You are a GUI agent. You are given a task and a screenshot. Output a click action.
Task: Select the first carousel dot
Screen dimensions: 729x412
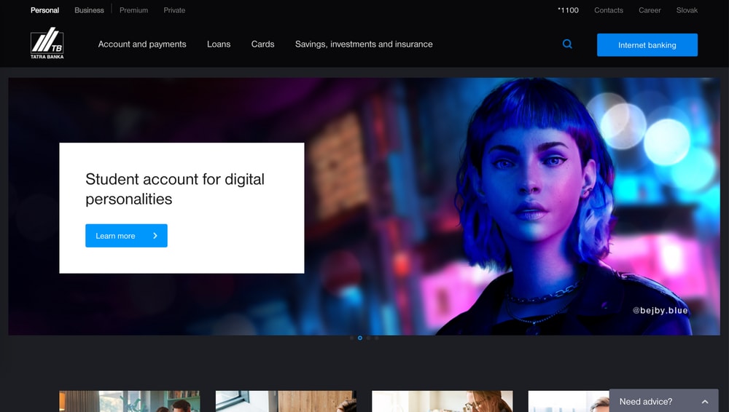[x=351, y=338]
